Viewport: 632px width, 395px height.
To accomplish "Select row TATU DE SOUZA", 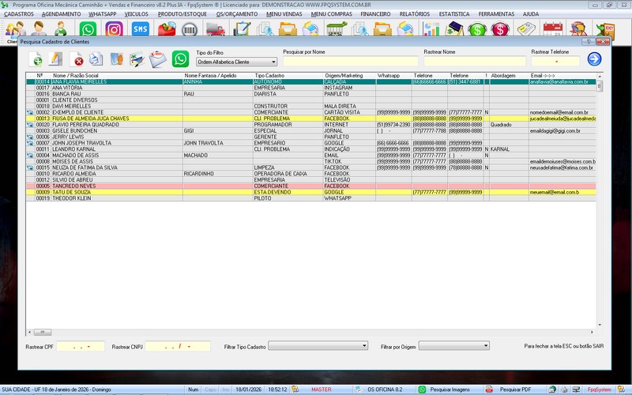I will [310, 192].
